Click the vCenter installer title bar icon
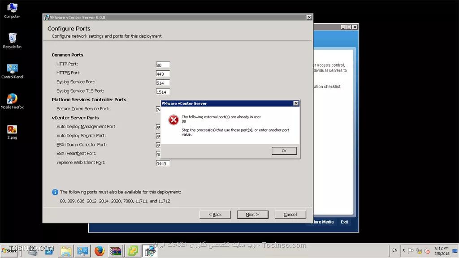Screen dimensions: 459x258 pyautogui.click(x=46, y=17)
